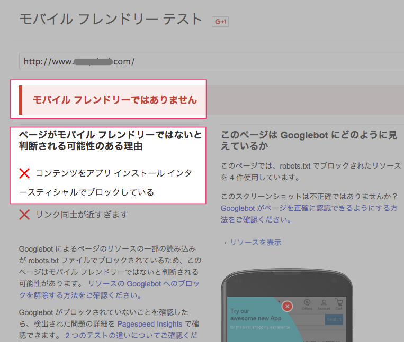
Task: Open the Googlebot がページを正確に認識できるようにする方法 link
Action: [x=309, y=214]
